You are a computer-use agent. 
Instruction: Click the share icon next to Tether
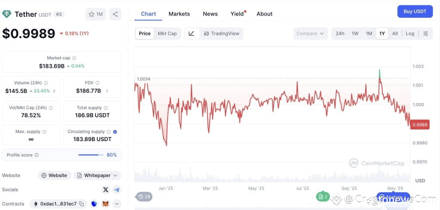coord(115,14)
